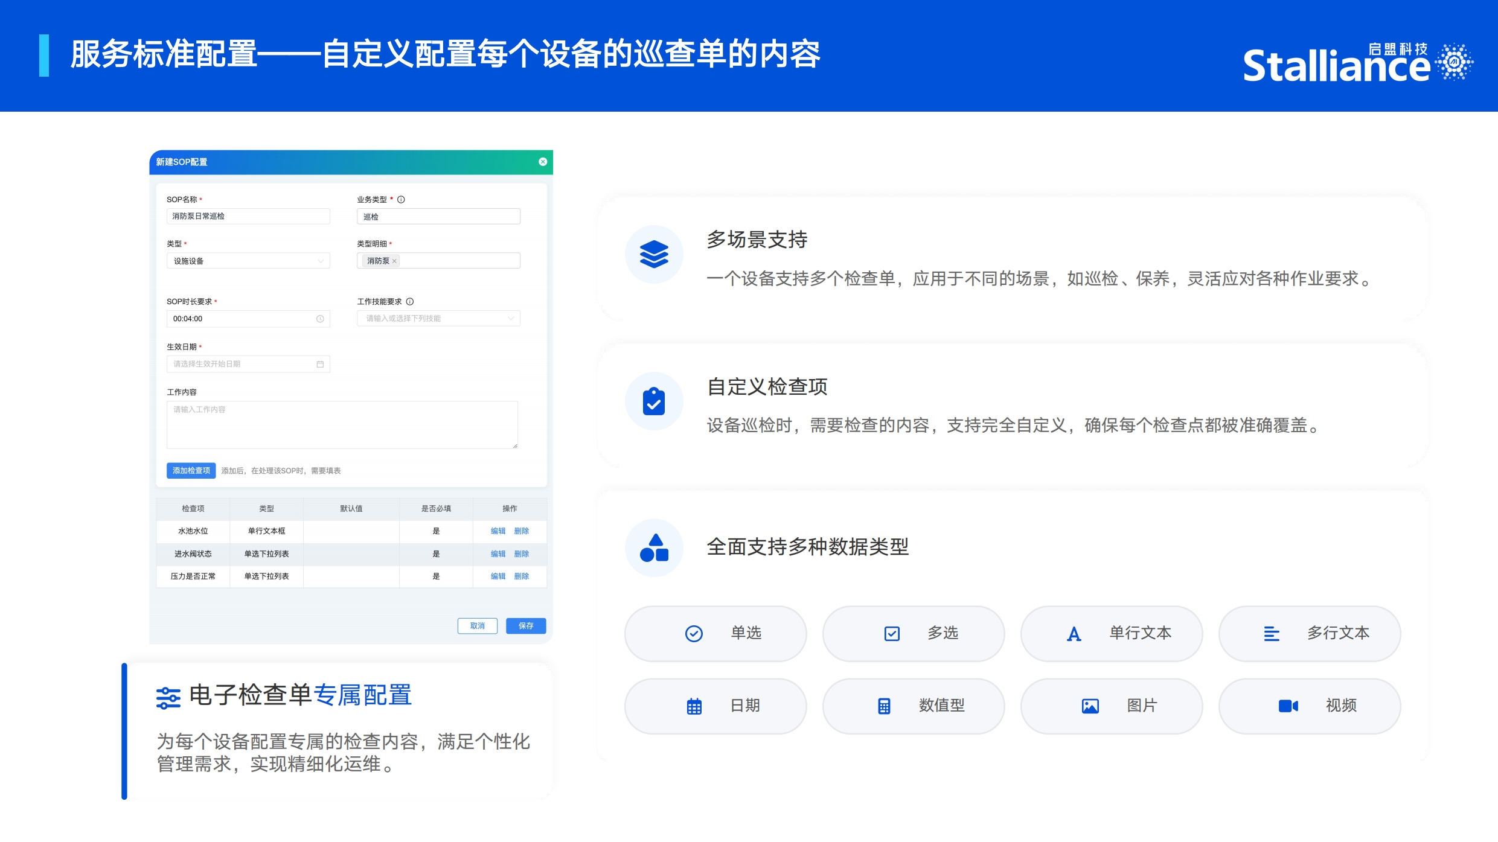Click the sliders icon beside 电子检查单专属配置
Screen dimensions: 1498x842
pyautogui.click(x=168, y=697)
